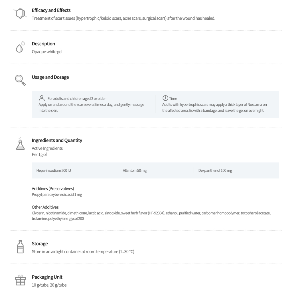
Task: Click the Storage heading
Action: point(40,244)
